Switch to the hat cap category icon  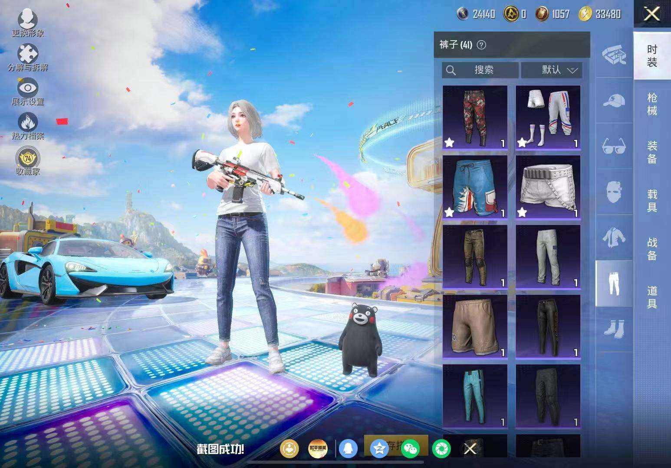[x=614, y=101]
